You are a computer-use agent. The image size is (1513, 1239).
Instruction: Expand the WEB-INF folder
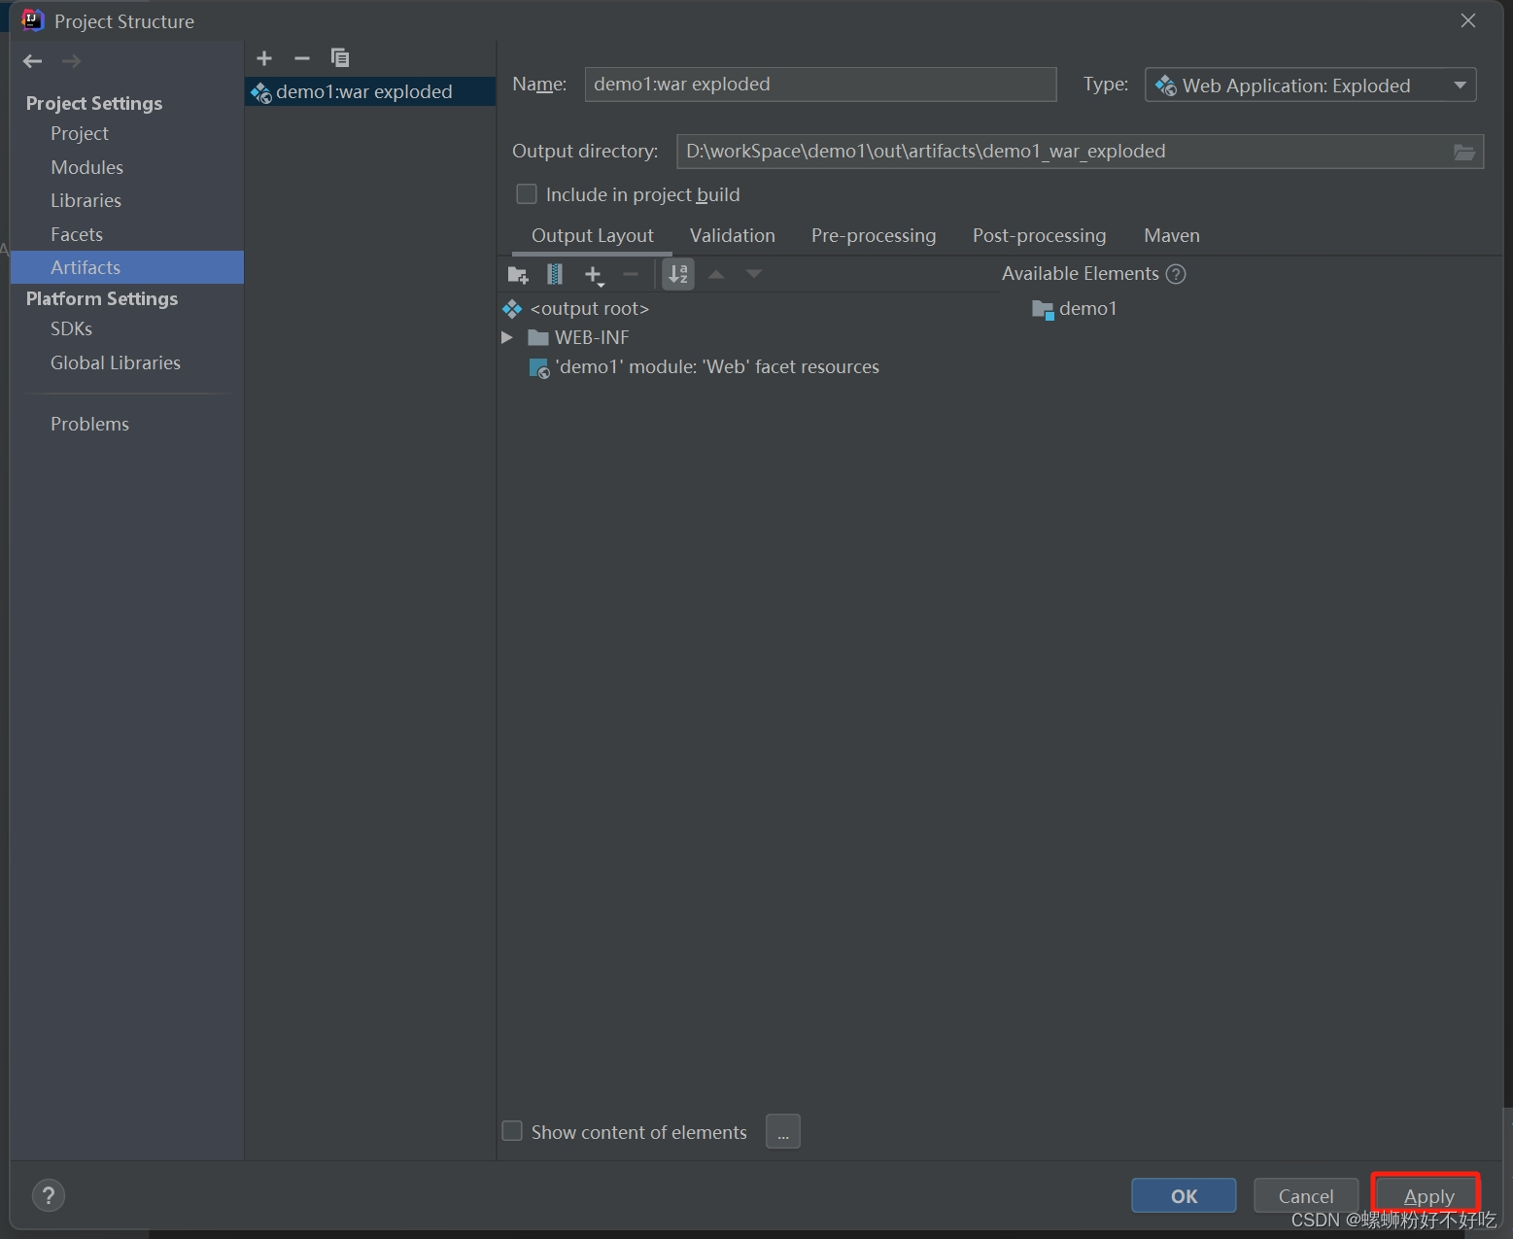tap(507, 337)
